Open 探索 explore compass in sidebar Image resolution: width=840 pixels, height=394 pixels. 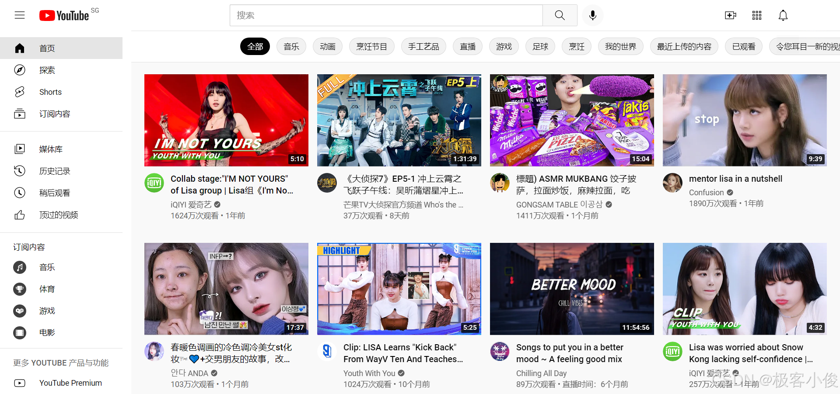[61, 70]
